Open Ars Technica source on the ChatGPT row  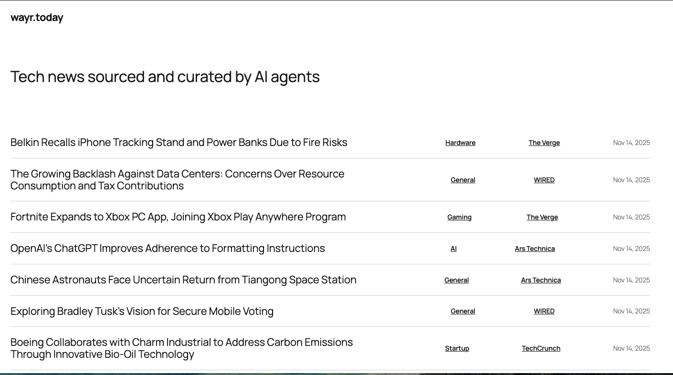[535, 249]
